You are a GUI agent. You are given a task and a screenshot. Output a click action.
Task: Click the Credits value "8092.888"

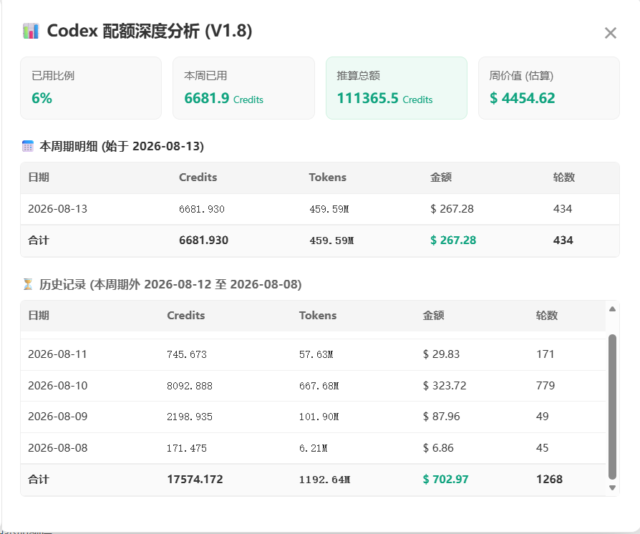click(x=190, y=386)
